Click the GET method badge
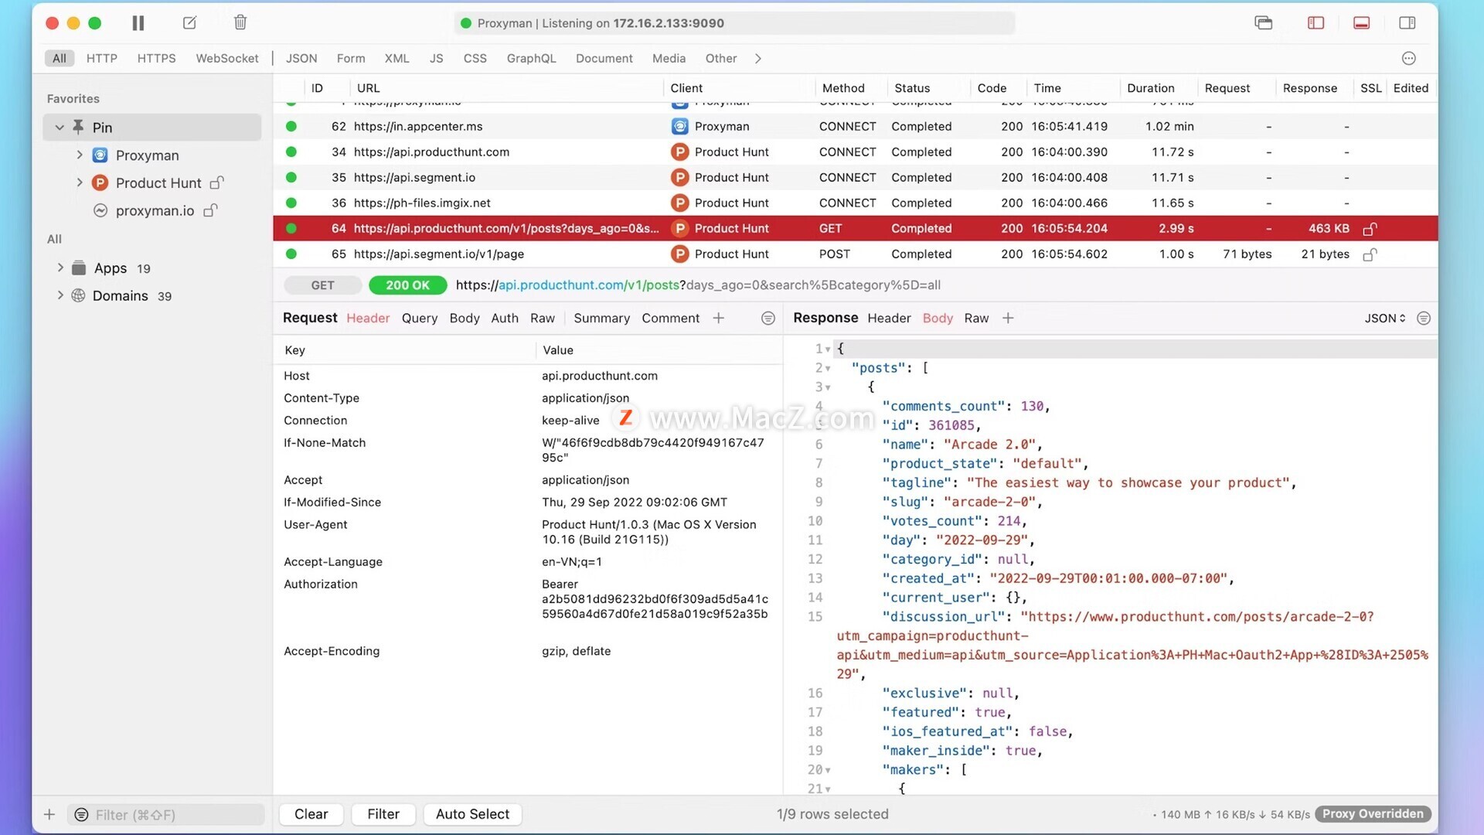This screenshot has width=1484, height=835. 323,285
